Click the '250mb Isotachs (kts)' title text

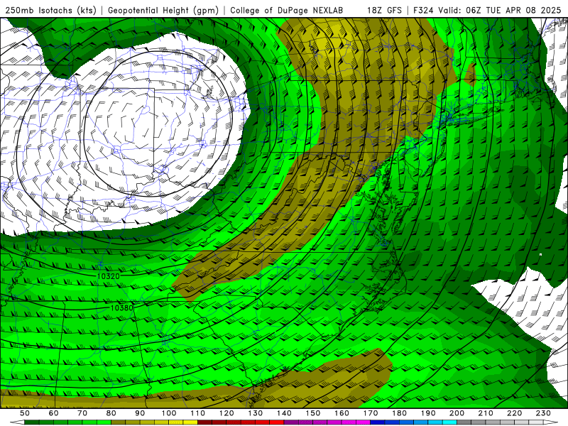pyautogui.click(x=51, y=10)
